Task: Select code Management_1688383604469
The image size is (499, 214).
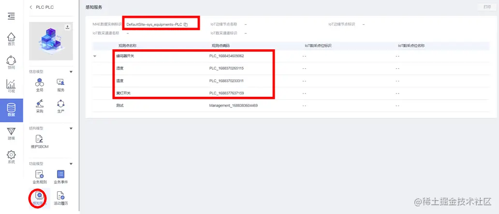Action: tap(234, 106)
